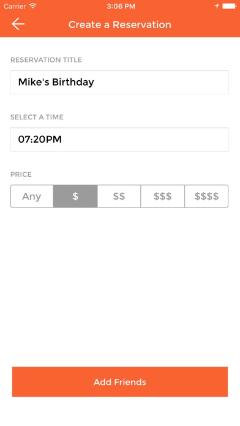
Task: Click the RESERVATION TITLE label
Action: click(46, 60)
